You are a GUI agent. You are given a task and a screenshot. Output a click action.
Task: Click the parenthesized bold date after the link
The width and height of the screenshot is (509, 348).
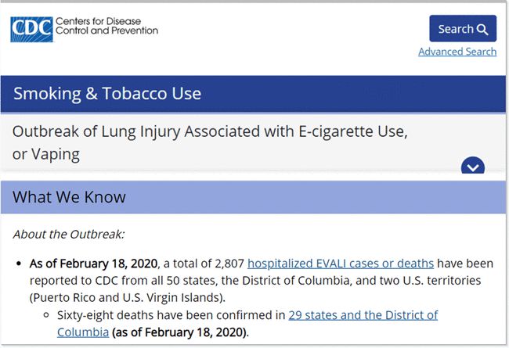point(179,332)
